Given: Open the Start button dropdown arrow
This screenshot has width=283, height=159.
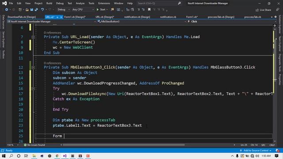Looking at the screenshot, I should click(107, 10).
